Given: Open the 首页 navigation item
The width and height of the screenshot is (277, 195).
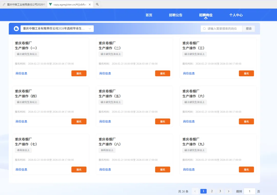Looking at the screenshot, I should pyautogui.click(x=149, y=15).
